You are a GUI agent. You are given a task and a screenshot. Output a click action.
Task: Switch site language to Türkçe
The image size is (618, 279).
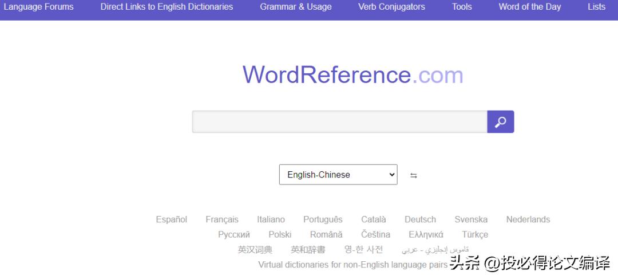[x=476, y=235]
